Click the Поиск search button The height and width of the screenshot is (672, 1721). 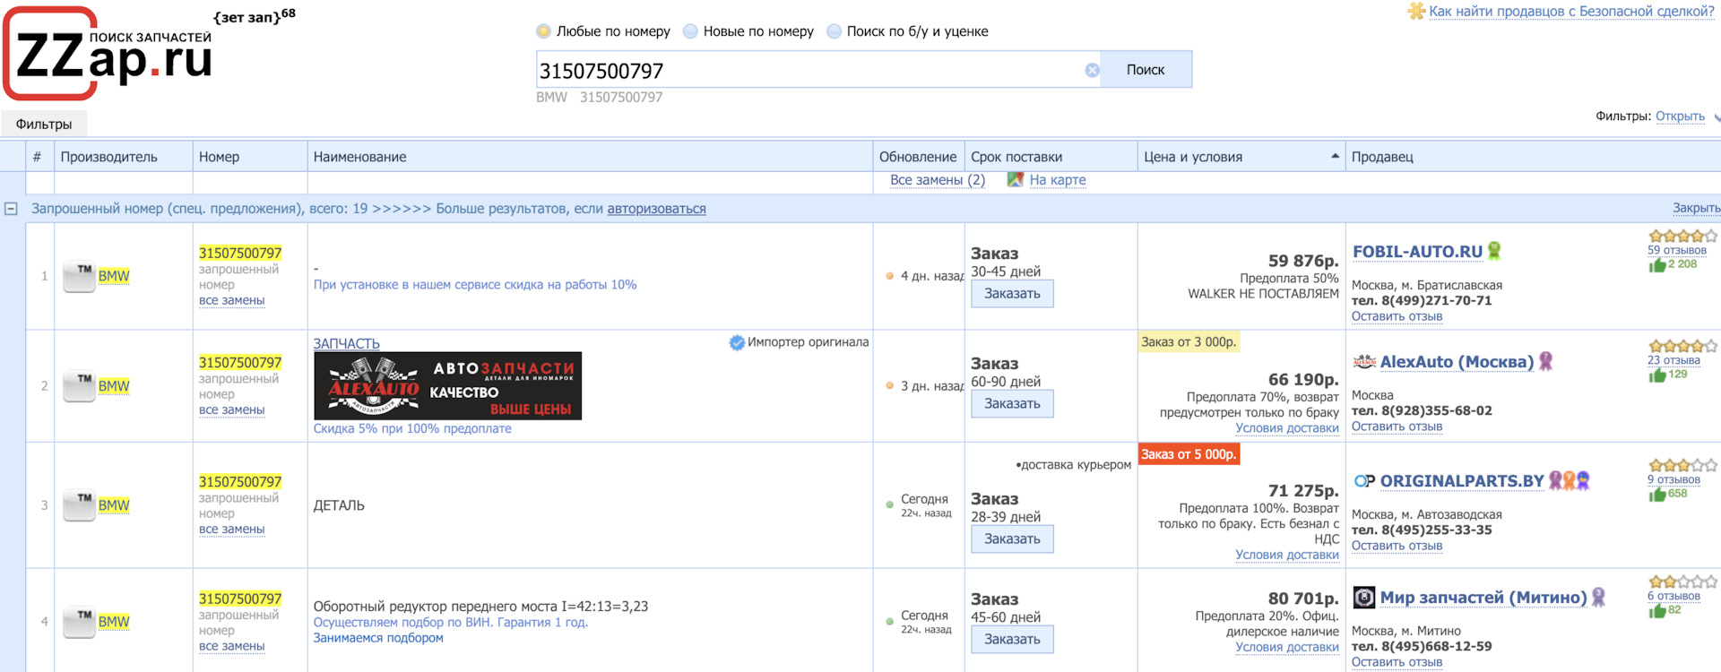(x=1146, y=70)
